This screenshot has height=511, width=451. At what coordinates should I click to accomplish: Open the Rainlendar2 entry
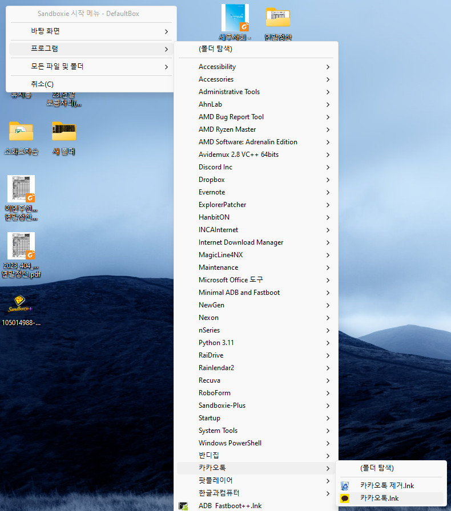click(x=256, y=368)
